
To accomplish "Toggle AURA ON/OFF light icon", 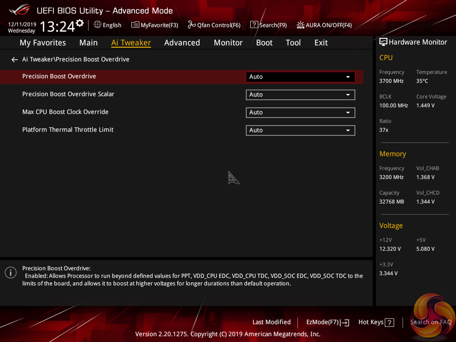I will click(301, 25).
